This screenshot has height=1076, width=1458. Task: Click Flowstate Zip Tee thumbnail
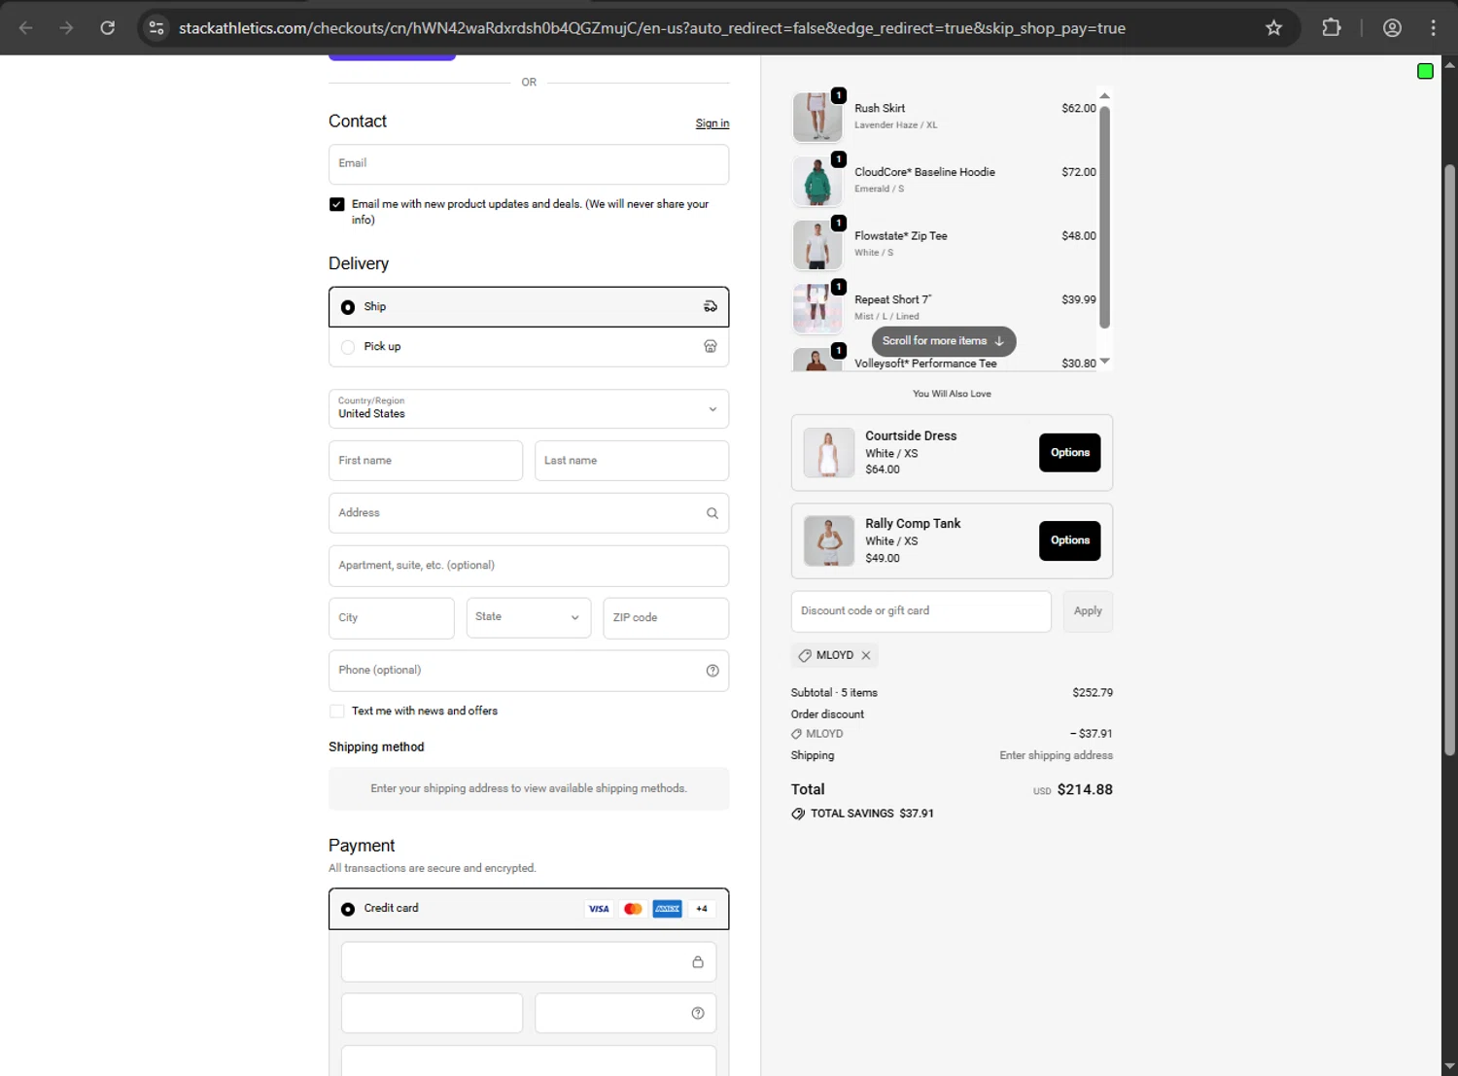click(817, 245)
